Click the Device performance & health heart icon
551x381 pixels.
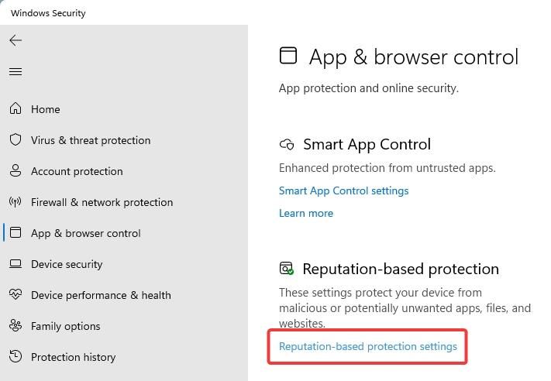point(15,295)
